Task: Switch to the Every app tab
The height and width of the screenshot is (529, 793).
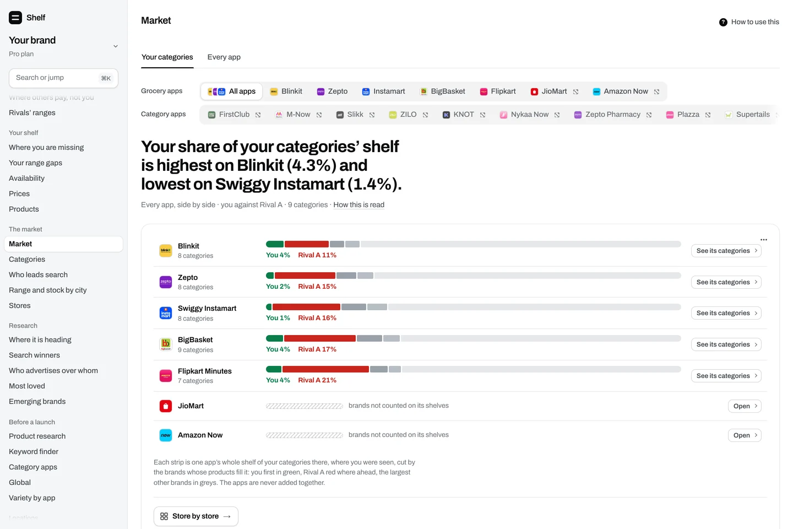Action: pyautogui.click(x=224, y=57)
